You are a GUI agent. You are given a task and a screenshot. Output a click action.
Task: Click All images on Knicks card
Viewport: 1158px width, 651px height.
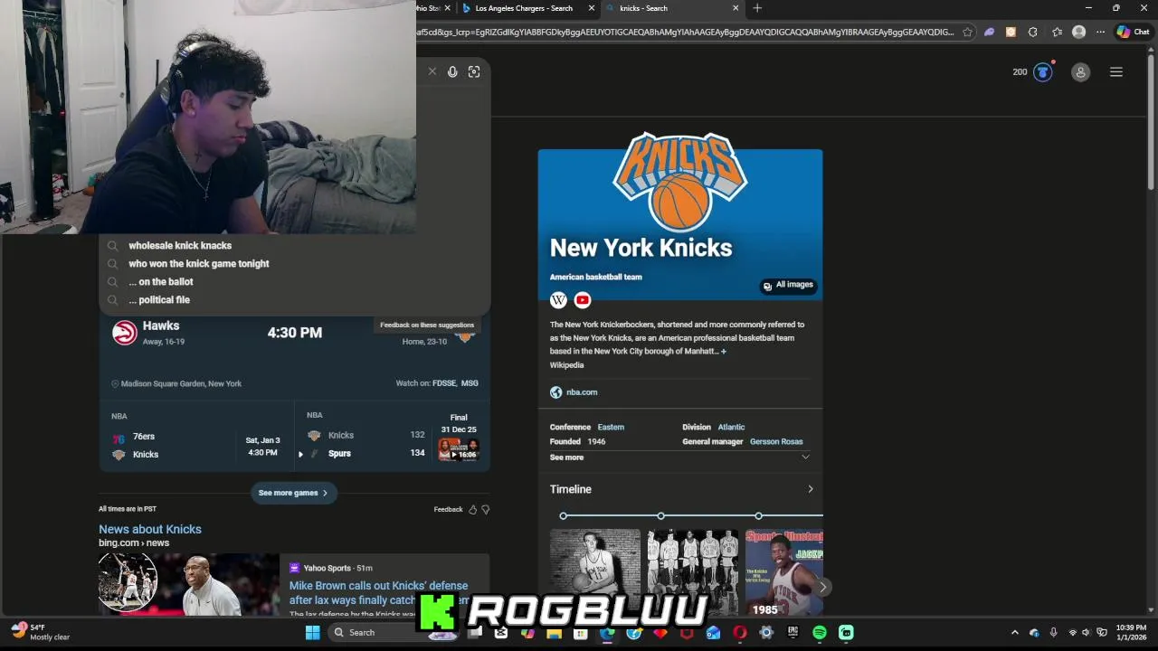(788, 285)
